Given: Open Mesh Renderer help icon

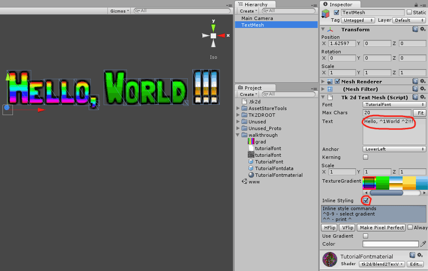Looking at the screenshot, I should tap(415, 81).
